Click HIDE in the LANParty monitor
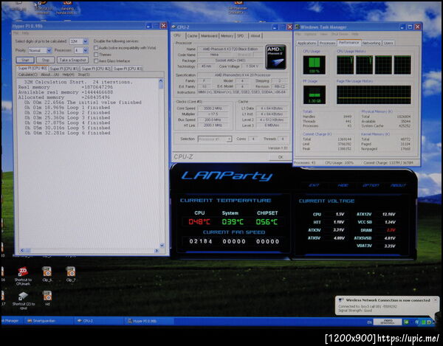The height and width of the screenshot is (346, 443). pyautogui.click(x=343, y=185)
